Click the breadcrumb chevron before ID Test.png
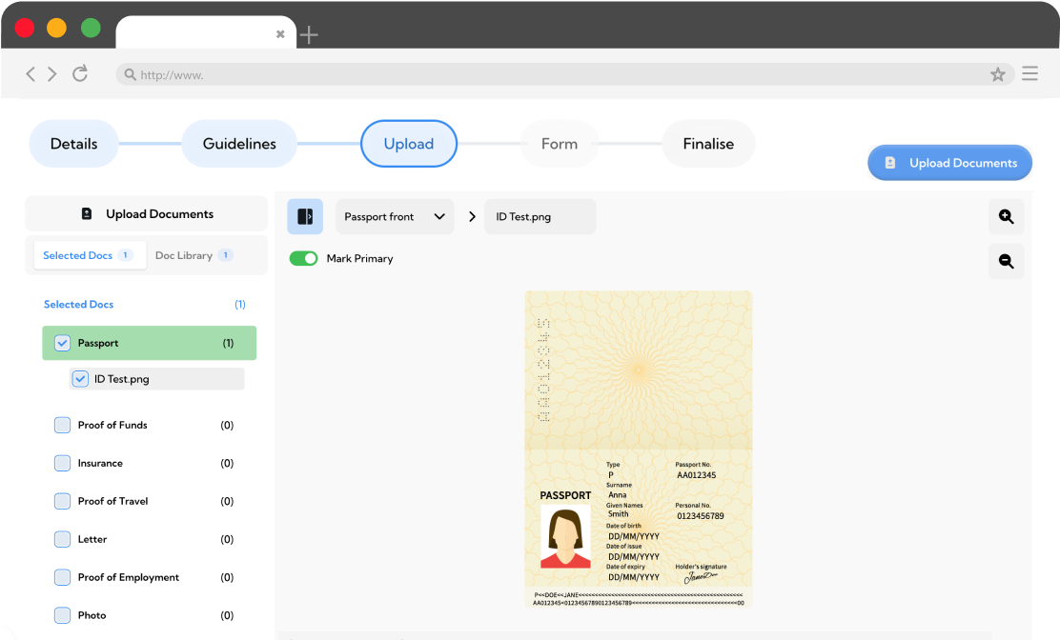This screenshot has height=640, width=1060. (x=472, y=216)
